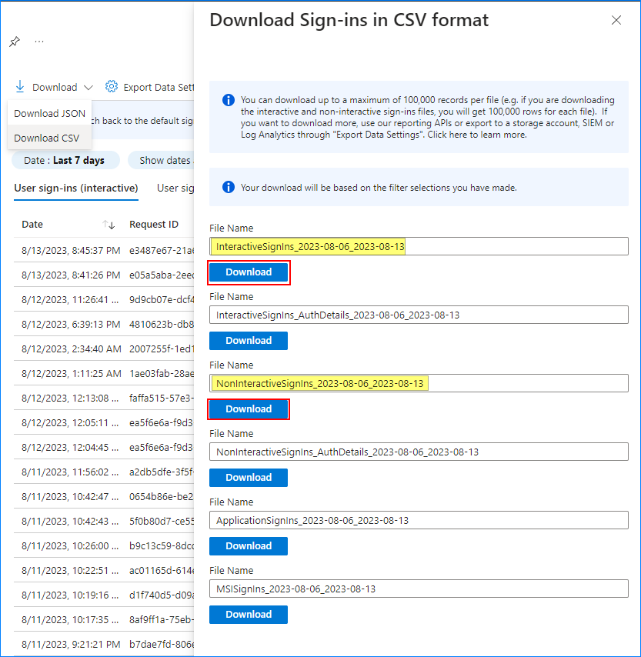Select the User sign-ins (interactive) tab

76,188
